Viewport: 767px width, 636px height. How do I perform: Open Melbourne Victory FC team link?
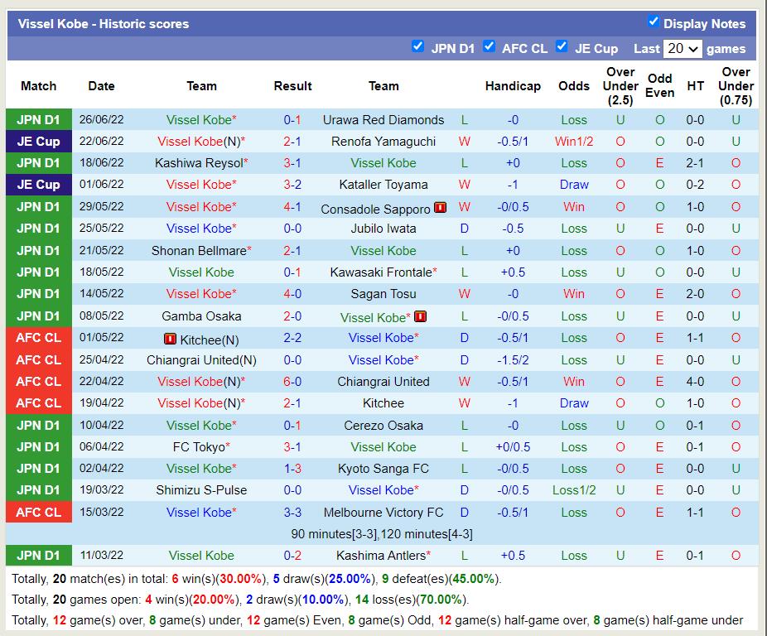pyautogui.click(x=383, y=513)
